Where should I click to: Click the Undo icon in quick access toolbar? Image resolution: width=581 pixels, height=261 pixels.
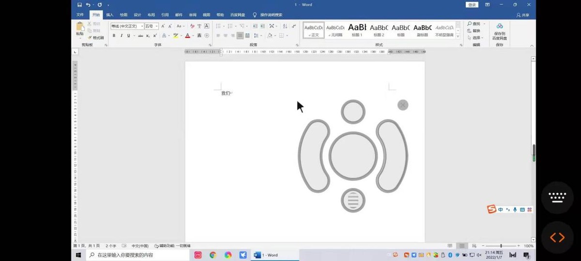[x=88, y=4]
